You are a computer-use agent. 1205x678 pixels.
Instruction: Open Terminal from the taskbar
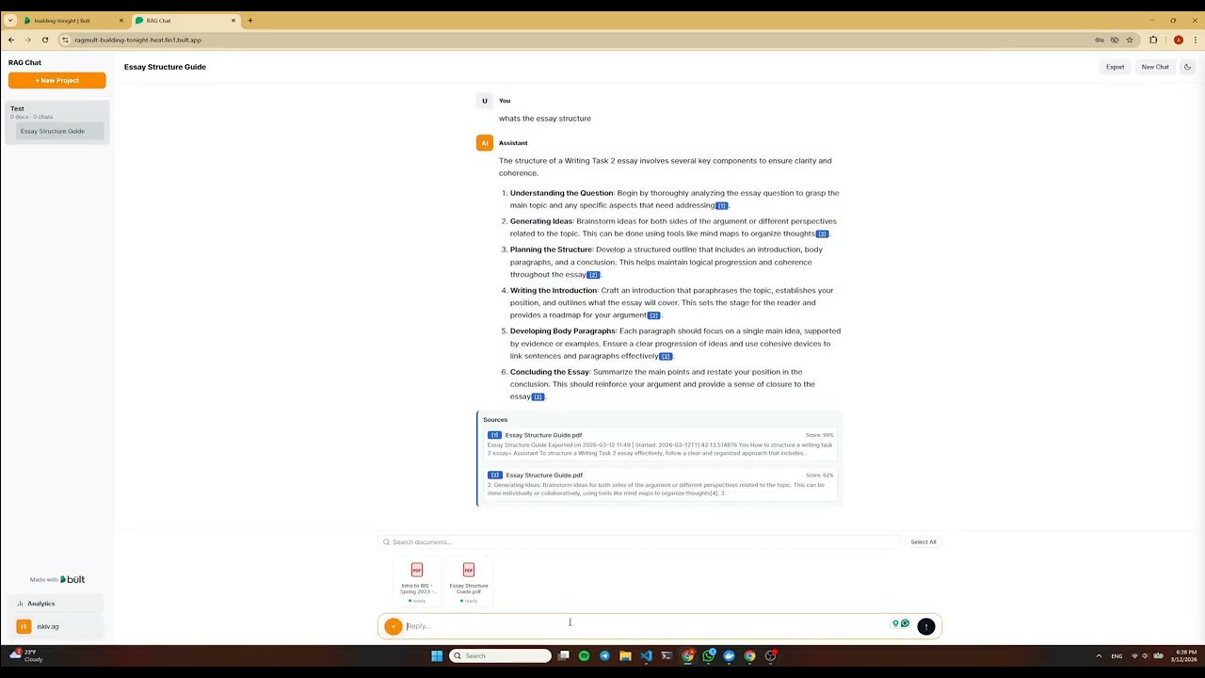pos(667,655)
